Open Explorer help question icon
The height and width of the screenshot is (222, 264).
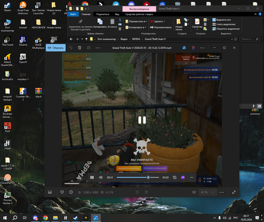pyautogui.click(x=260, y=14)
